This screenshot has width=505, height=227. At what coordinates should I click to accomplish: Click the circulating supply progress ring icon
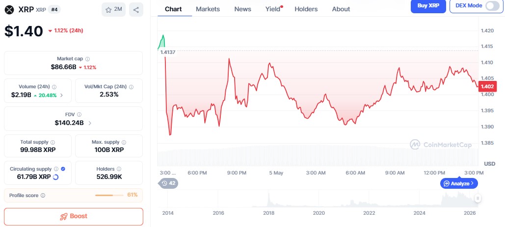click(x=55, y=177)
